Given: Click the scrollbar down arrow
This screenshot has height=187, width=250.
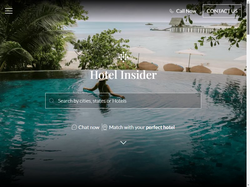Looking at the screenshot, I should [248, 186].
